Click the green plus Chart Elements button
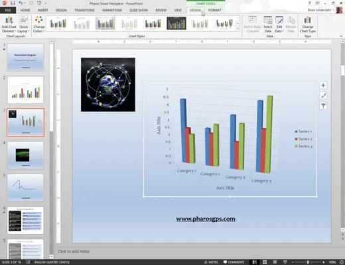Image resolution: width=345 pixels, height=265 pixels. click(323, 85)
